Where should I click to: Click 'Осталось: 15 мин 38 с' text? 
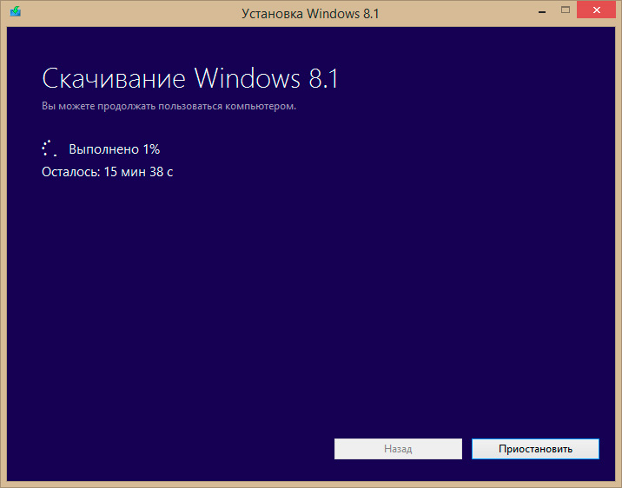(x=108, y=172)
